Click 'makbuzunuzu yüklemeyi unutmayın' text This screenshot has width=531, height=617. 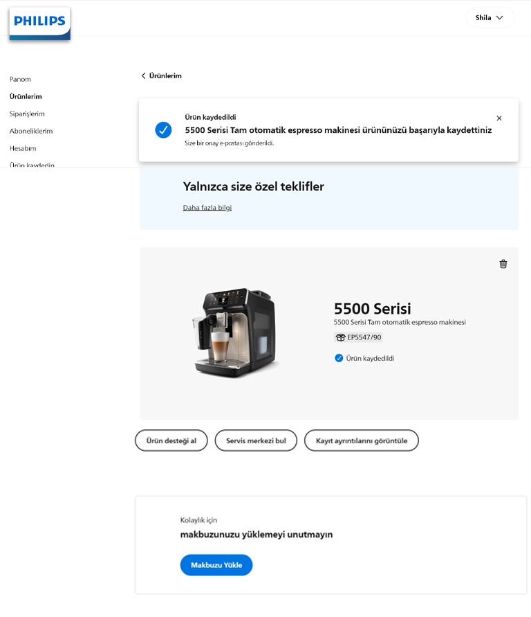point(257,535)
